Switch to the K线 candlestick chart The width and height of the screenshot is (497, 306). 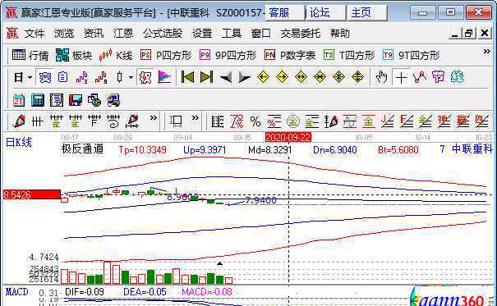[x=116, y=56]
